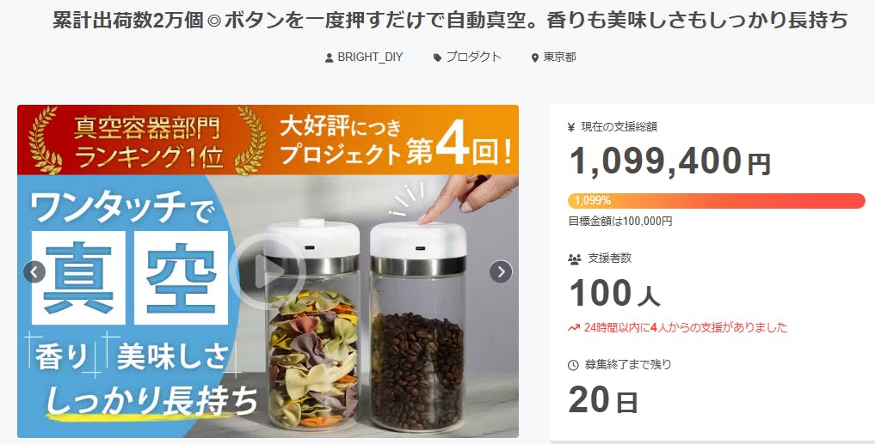Click the yen icon beside 現在の支援総額

571,127
